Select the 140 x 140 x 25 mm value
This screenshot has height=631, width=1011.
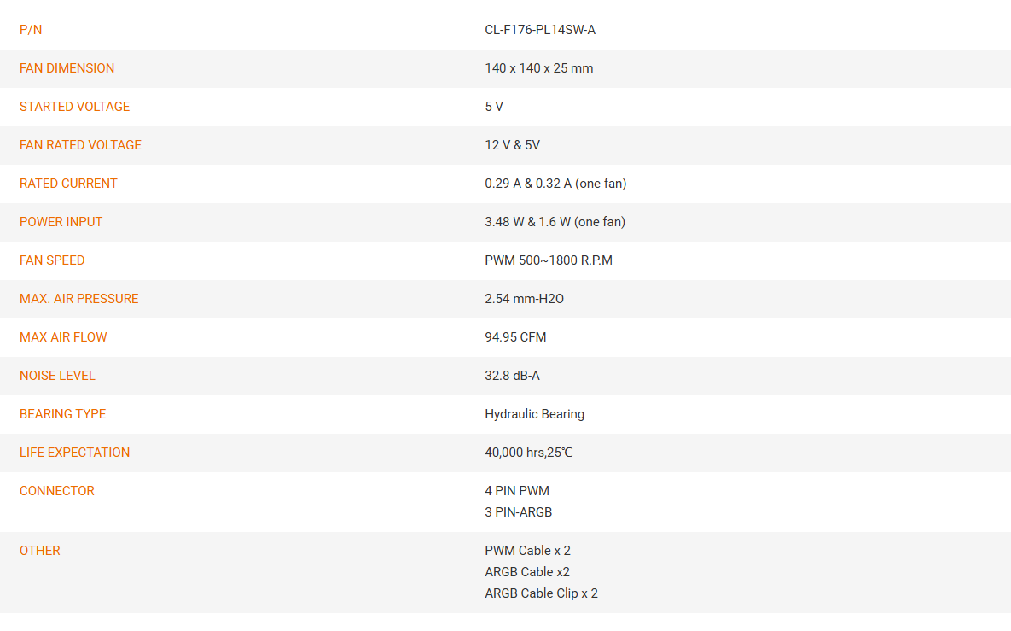(x=538, y=68)
